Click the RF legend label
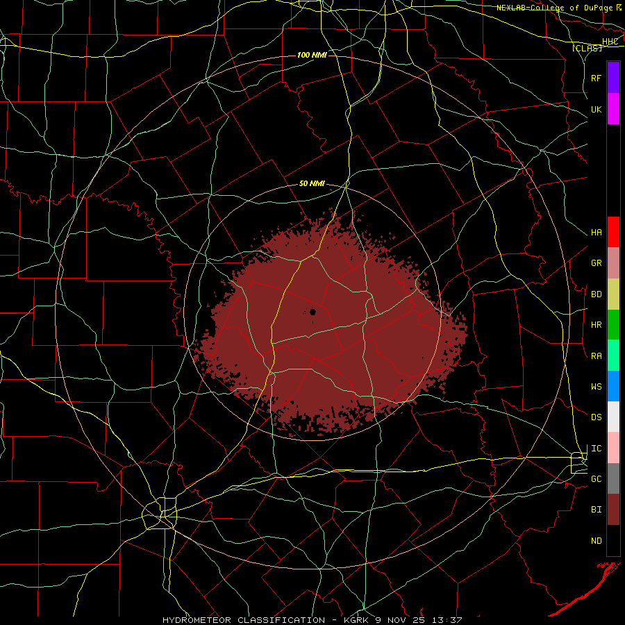Screen dimensions: 625x625 point(596,78)
